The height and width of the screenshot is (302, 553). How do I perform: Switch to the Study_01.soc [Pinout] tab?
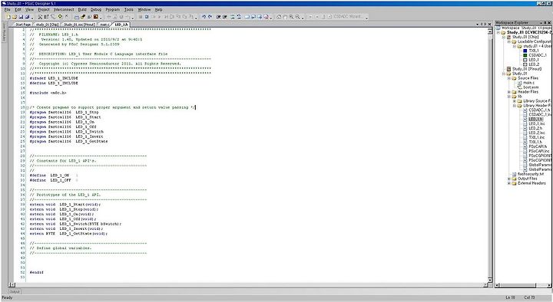[79, 25]
